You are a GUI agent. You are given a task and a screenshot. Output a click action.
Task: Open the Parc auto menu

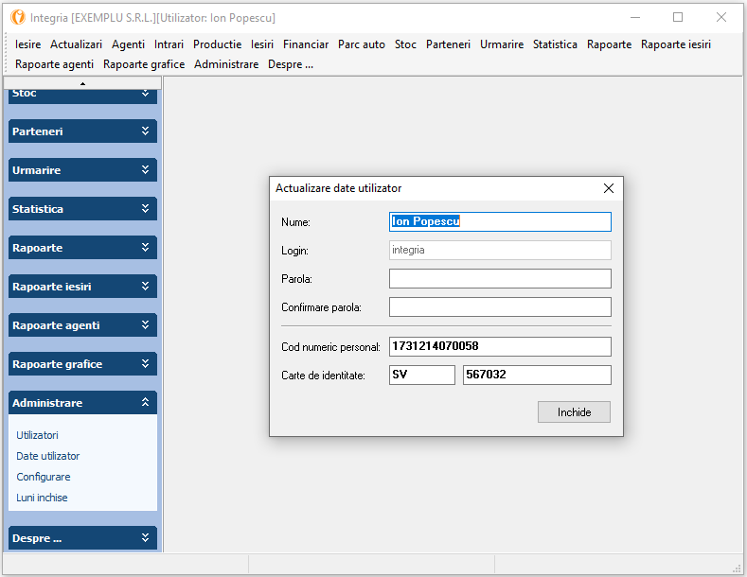click(x=361, y=44)
